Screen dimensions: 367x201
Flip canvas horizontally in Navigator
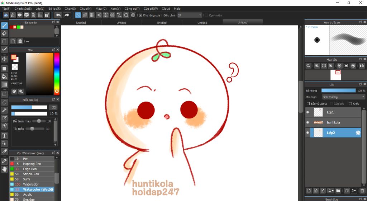tap(362, 66)
